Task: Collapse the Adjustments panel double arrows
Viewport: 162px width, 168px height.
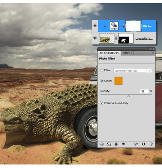Action: (x=149, y=49)
